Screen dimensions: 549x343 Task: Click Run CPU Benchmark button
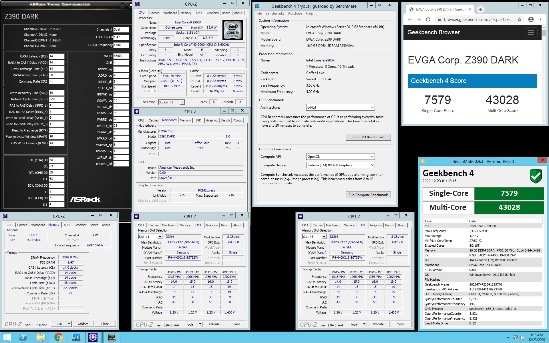click(x=368, y=137)
